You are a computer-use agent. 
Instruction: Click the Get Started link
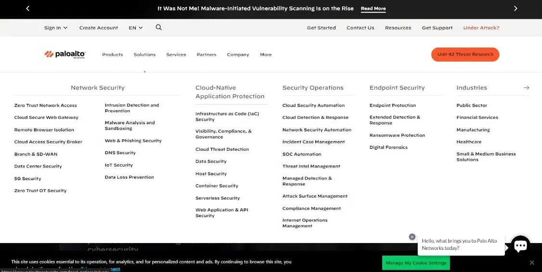pos(321,27)
